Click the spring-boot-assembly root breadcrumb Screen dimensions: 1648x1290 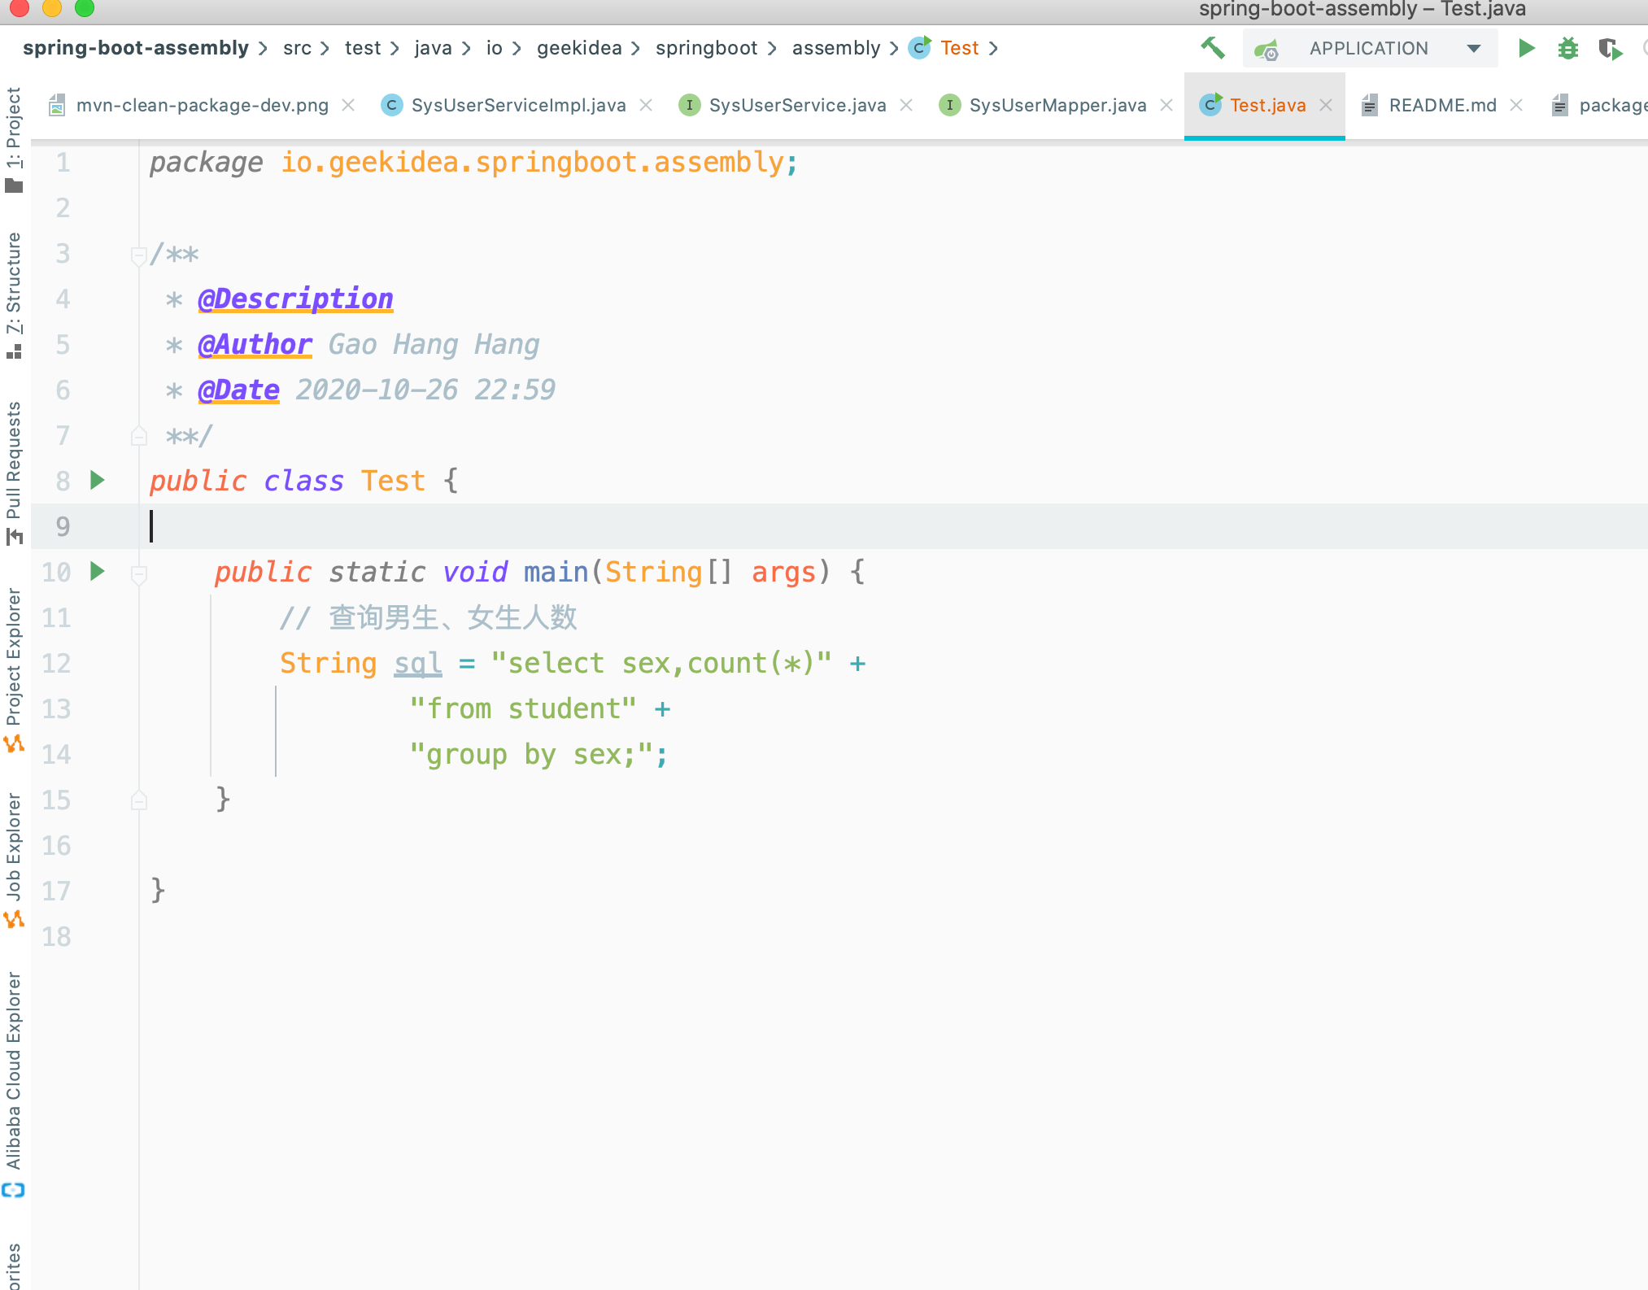(135, 48)
